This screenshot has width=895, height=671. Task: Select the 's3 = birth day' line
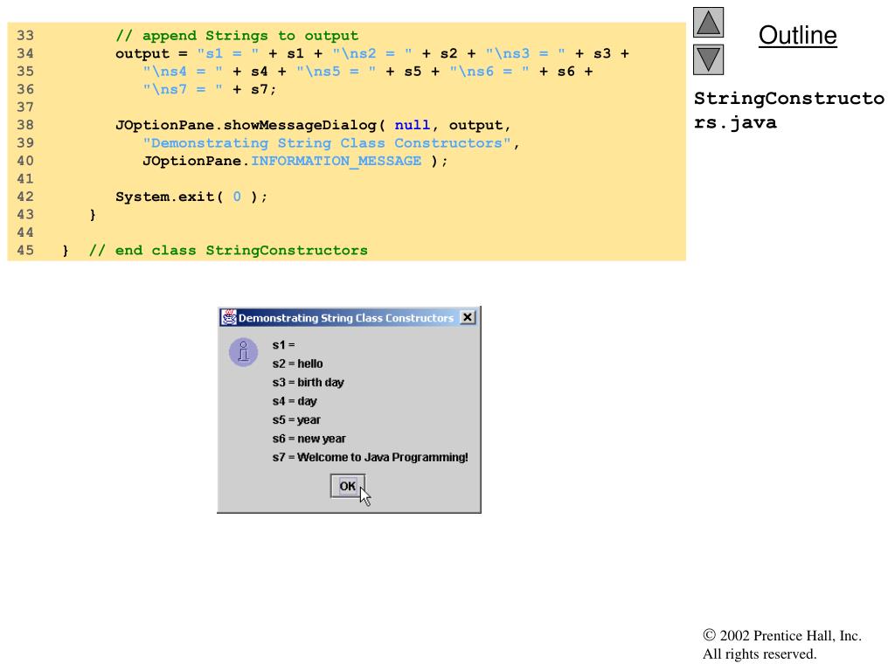(309, 383)
